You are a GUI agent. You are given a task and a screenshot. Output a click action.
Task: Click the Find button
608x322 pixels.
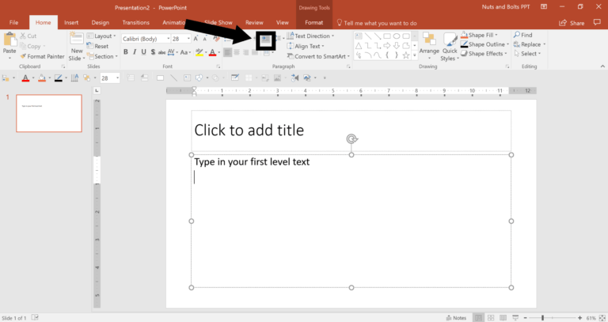pyautogui.click(x=522, y=35)
